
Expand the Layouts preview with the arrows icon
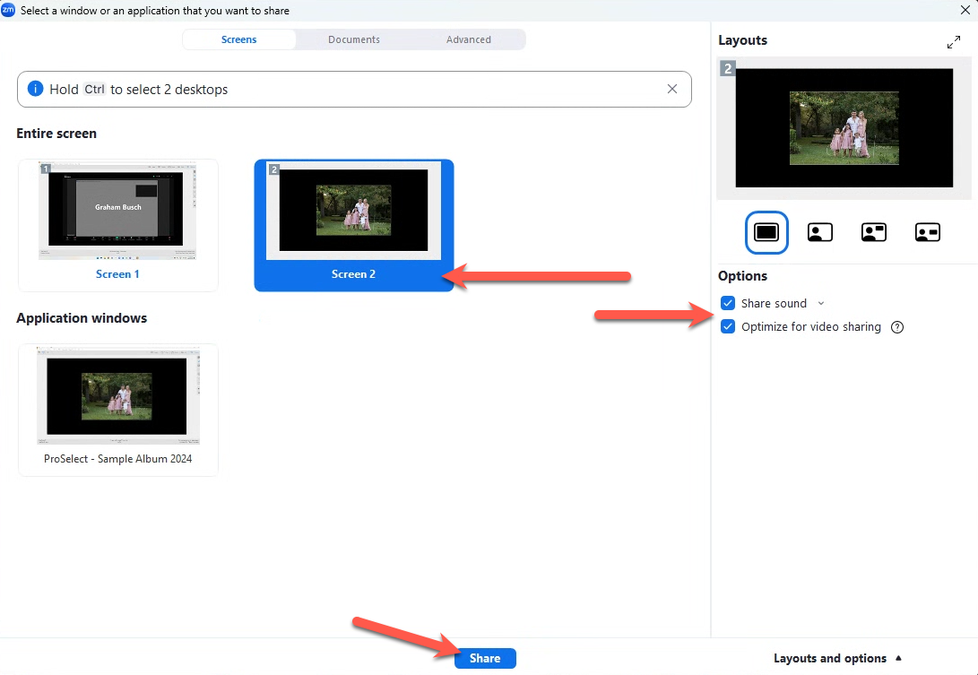pyautogui.click(x=954, y=42)
